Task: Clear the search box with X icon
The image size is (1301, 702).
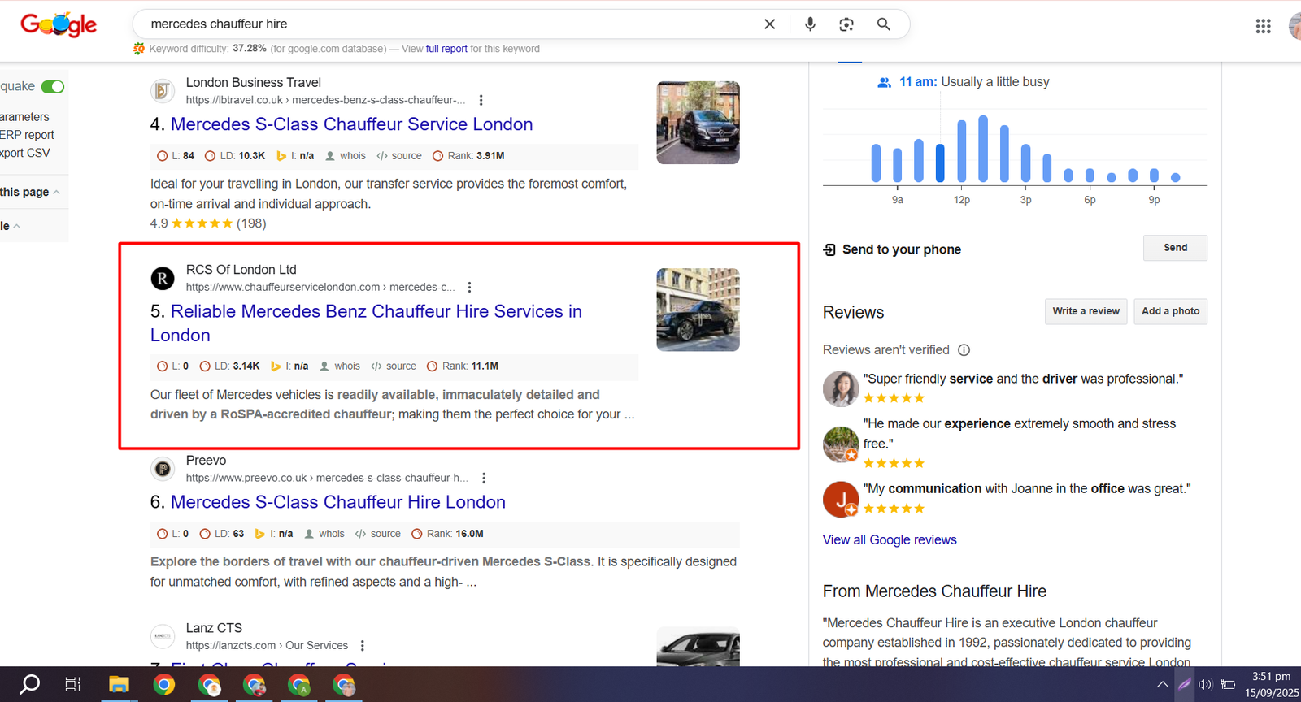Action: tap(769, 24)
